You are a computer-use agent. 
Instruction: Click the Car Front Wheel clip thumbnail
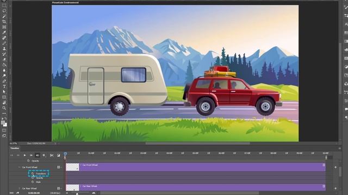tap(72, 167)
